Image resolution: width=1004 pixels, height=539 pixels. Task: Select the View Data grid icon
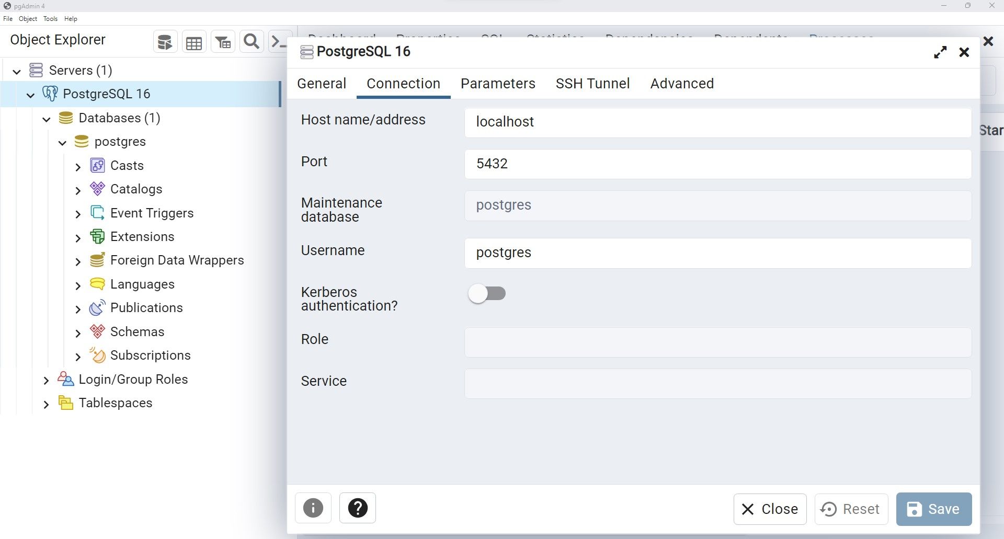tap(194, 42)
